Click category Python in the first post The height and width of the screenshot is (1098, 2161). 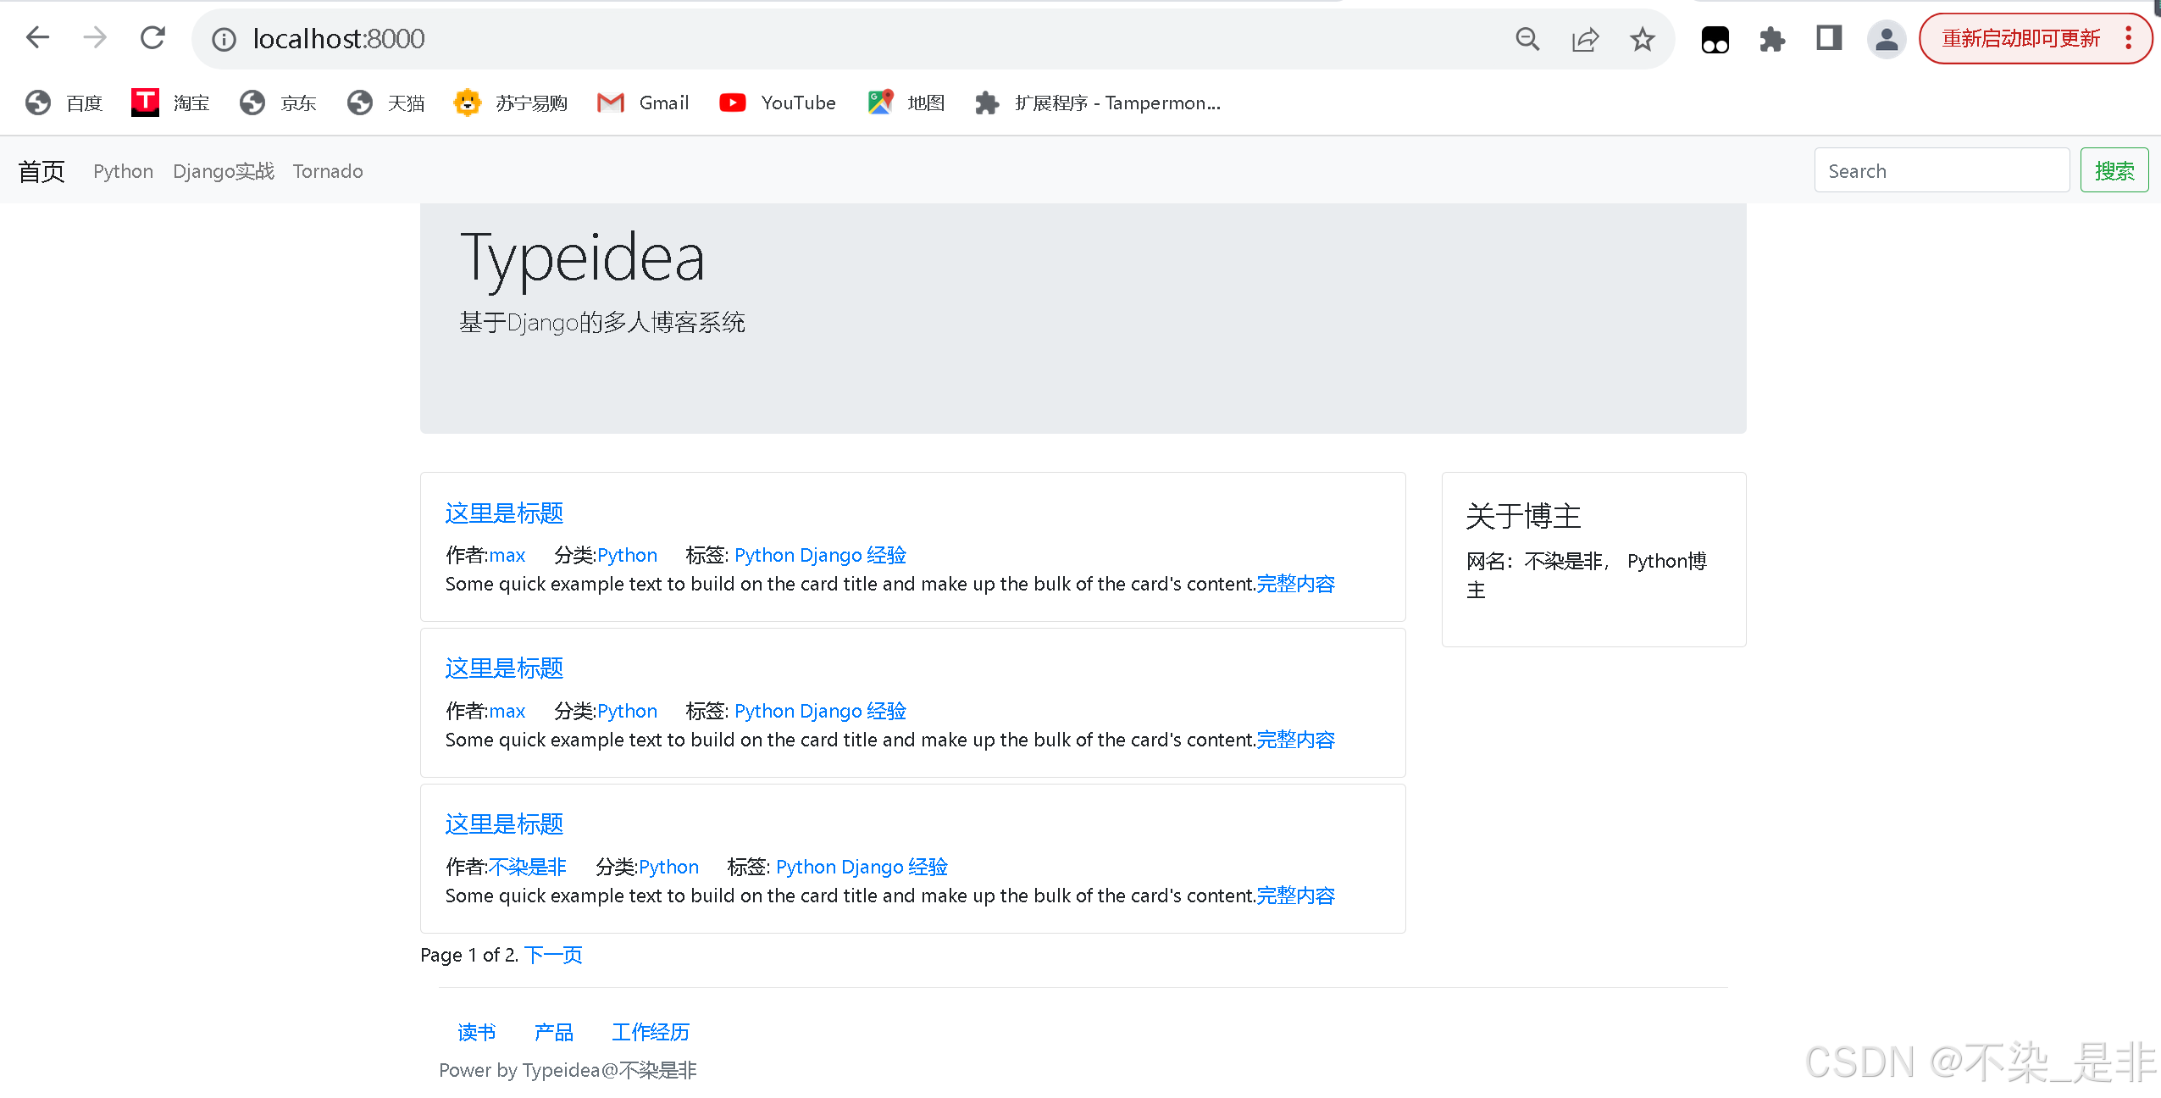(x=628, y=555)
